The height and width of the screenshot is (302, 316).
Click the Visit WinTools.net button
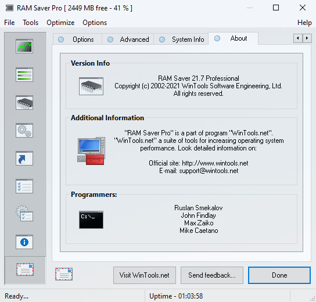tap(145, 275)
